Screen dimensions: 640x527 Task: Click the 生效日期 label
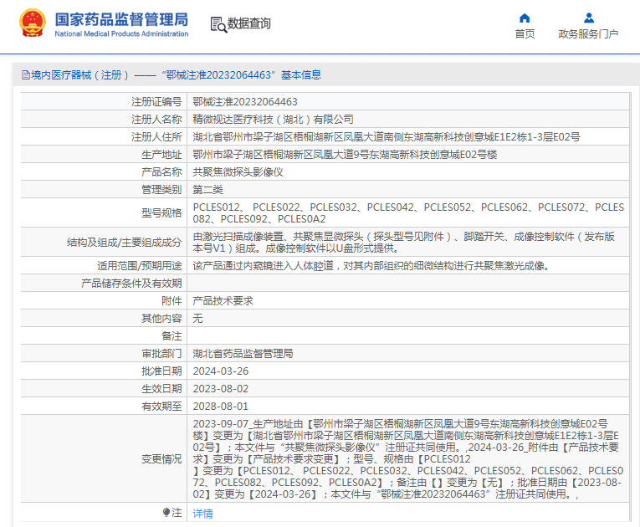pyautogui.click(x=161, y=388)
